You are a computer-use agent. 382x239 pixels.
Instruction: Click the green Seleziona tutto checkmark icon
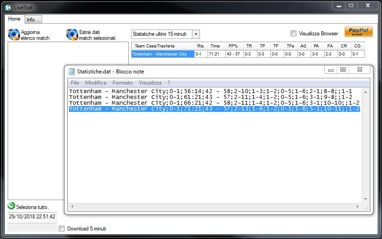11,206
